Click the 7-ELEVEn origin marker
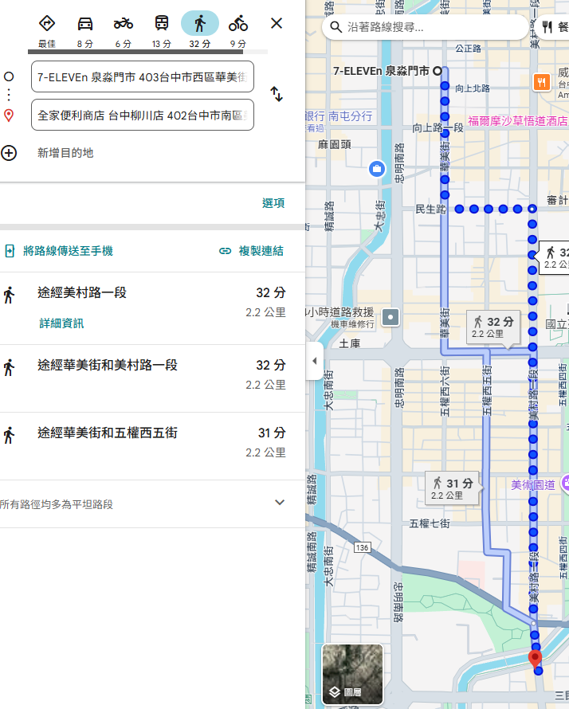Screen dimensions: 569x709 tap(438, 71)
